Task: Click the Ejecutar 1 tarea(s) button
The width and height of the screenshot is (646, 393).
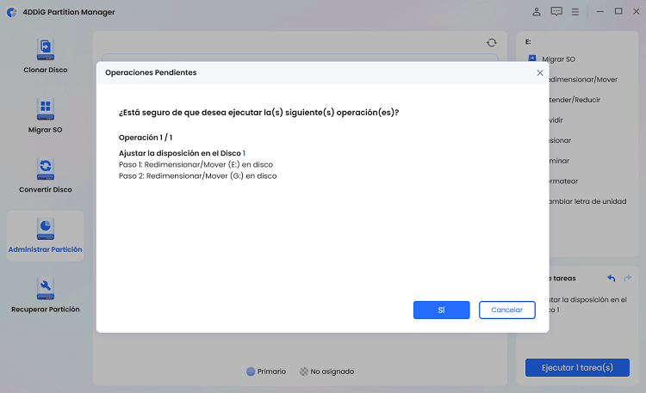Action: tap(577, 367)
